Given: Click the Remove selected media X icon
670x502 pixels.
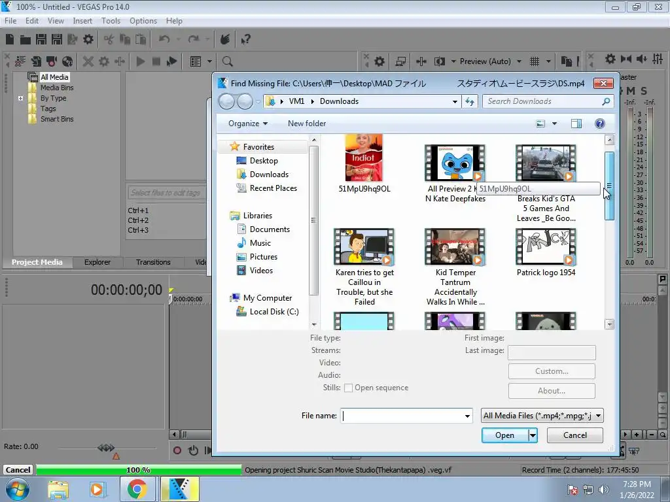Looking at the screenshot, I should point(88,61).
